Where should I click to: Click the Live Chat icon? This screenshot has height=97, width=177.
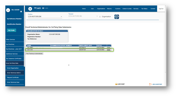[x=116, y=84]
